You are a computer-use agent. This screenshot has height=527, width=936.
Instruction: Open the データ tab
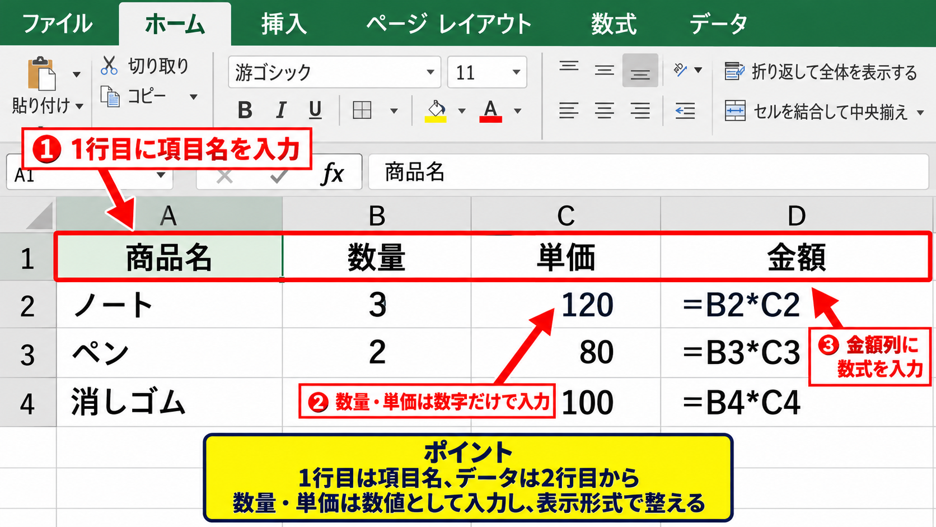tap(718, 24)
